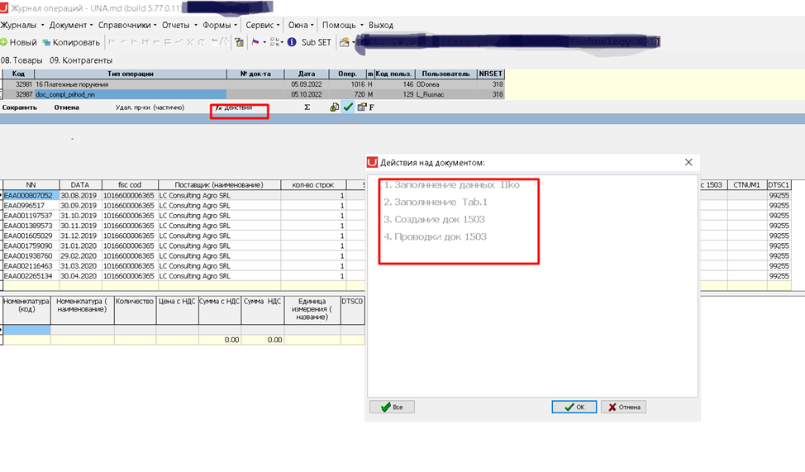Click date cell 31.01.2020
This screenshot has width=805, height=472.
click(x=81, y=246)
